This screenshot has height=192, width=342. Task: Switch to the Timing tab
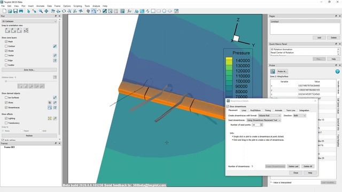click(x=268, y=110)
